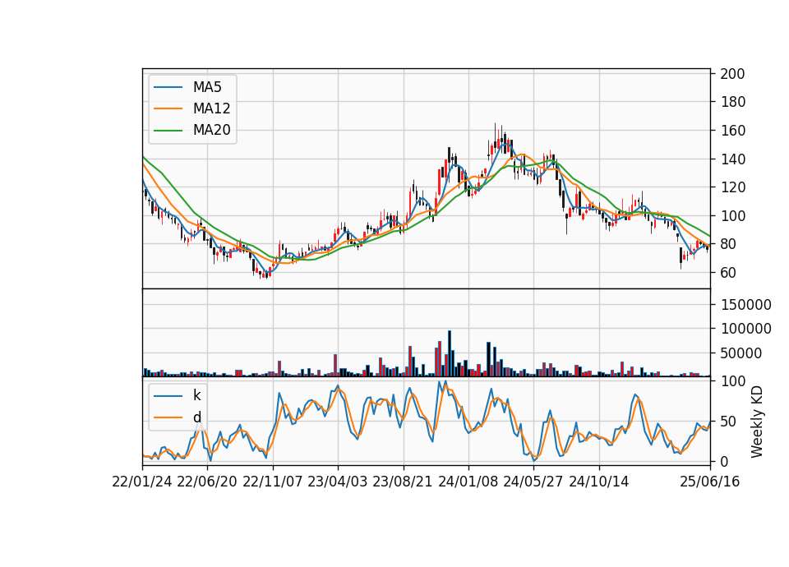
Task: Click the k legend label
Action: [x=196, y=395]
